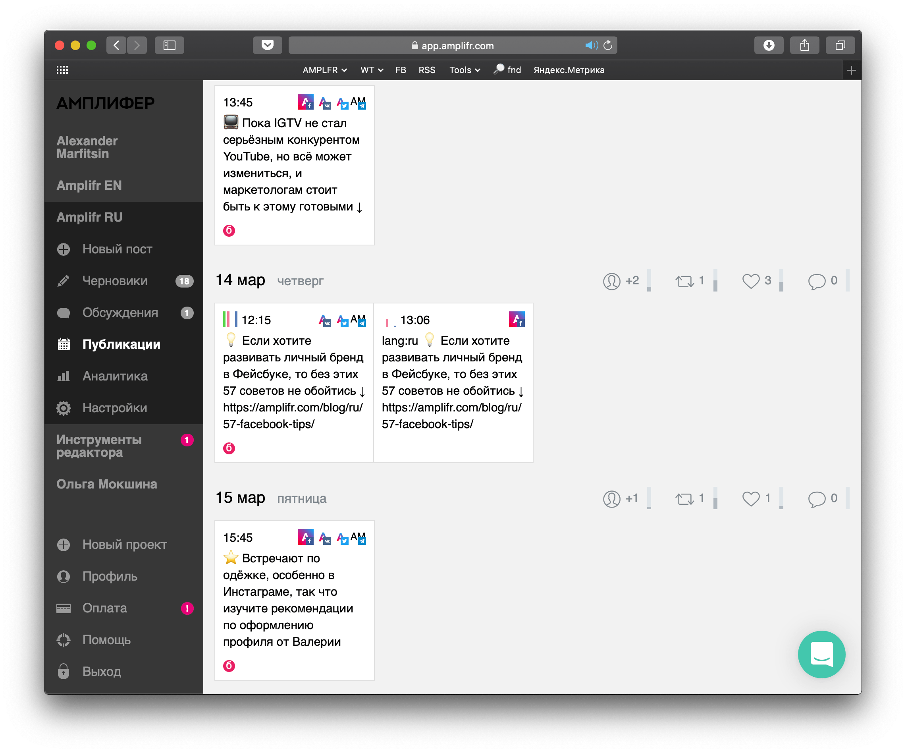
Task: Click red badge on 15:45 post
Action: click(229, 665)
